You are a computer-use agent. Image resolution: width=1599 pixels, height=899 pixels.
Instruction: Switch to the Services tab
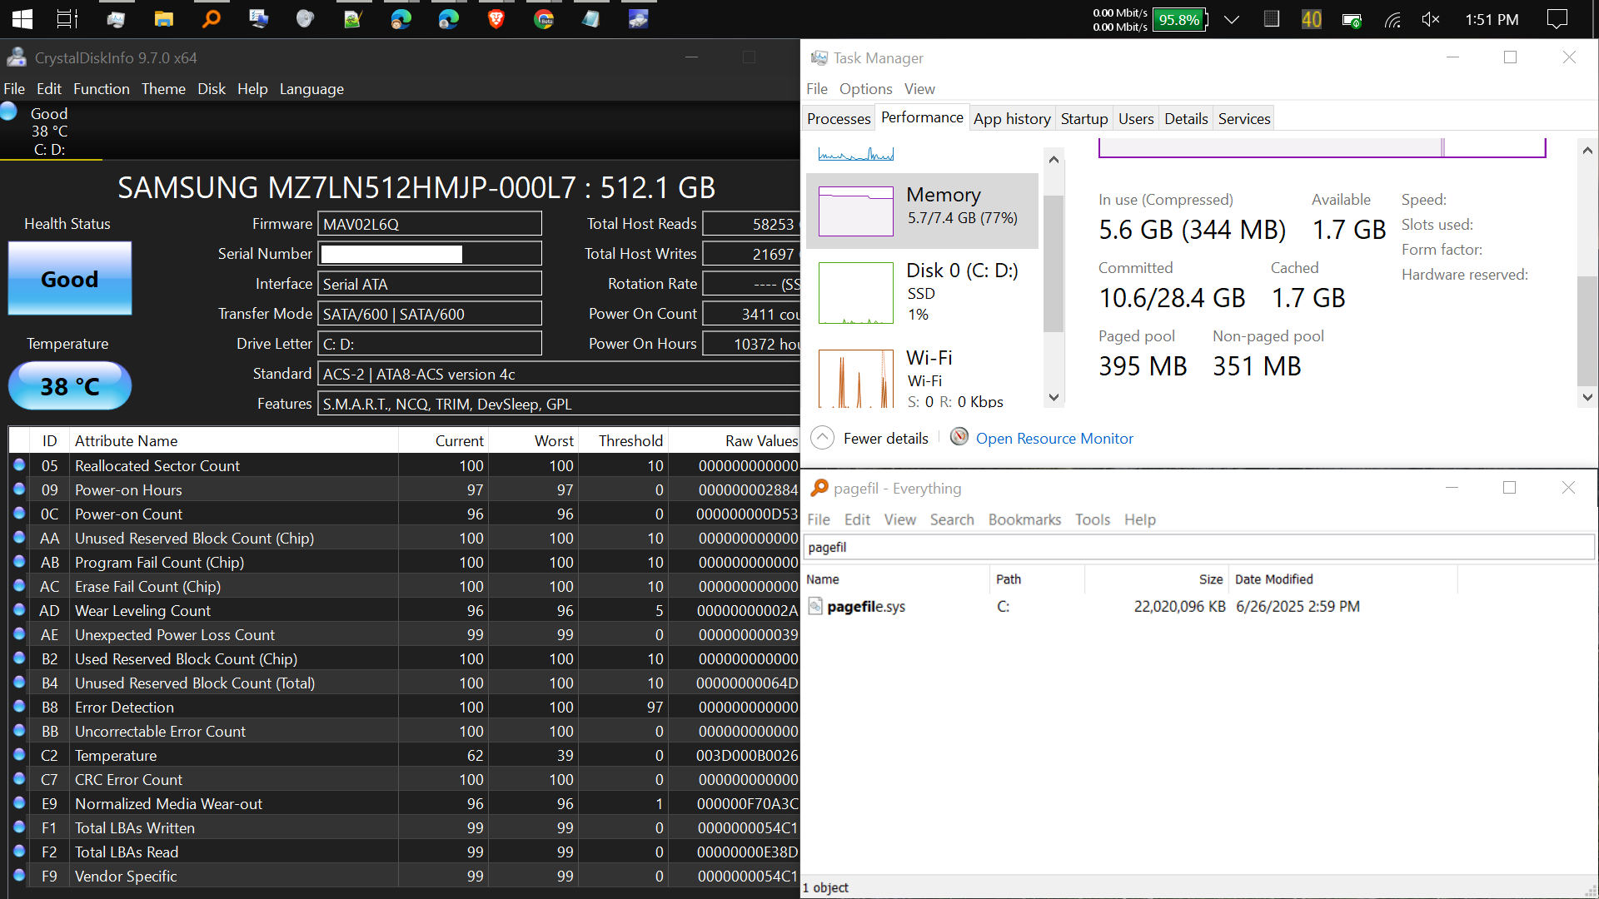1244,119
